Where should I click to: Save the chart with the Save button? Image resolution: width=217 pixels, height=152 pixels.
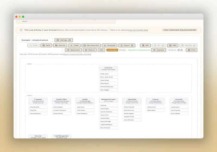click(46, 45)
